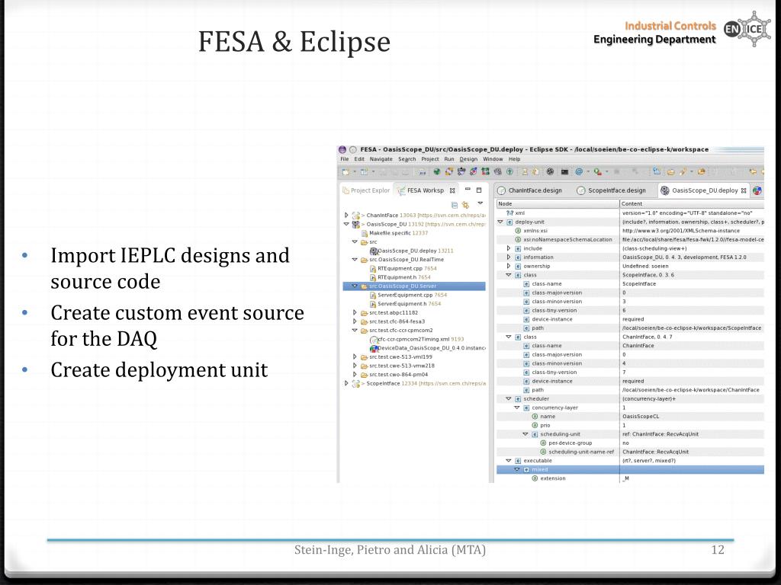The height and width of the screenshot is (585, 781).
Task: Click the OasisScopeCL name value cell
Action: click(692, 417)
